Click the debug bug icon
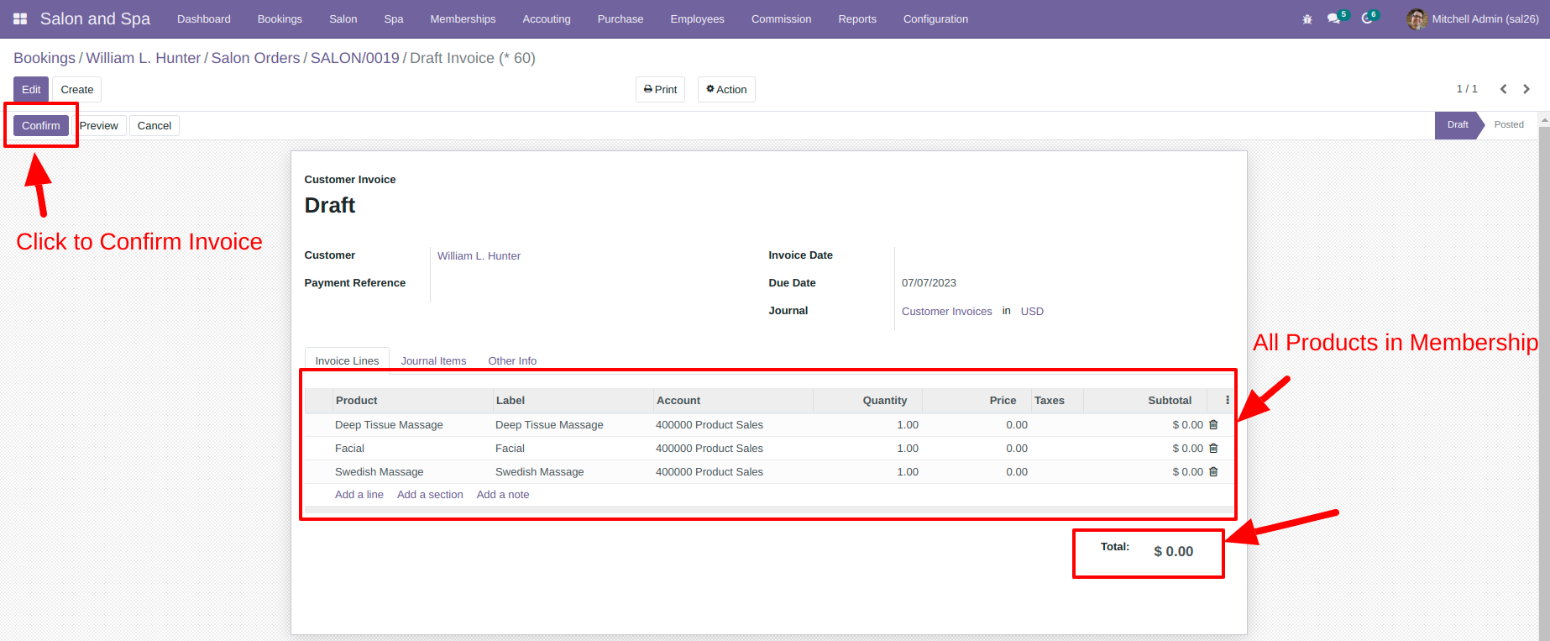The image size is (1550, 641). 1307,19
